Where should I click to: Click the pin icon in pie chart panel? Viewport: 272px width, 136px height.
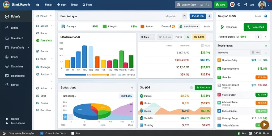coord(132,88)
